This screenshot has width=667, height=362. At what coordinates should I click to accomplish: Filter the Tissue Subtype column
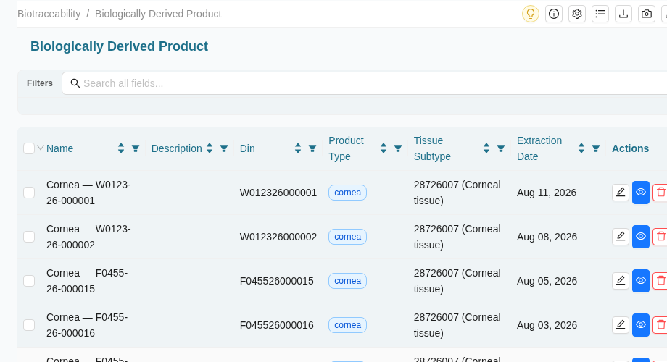[501, 148]
